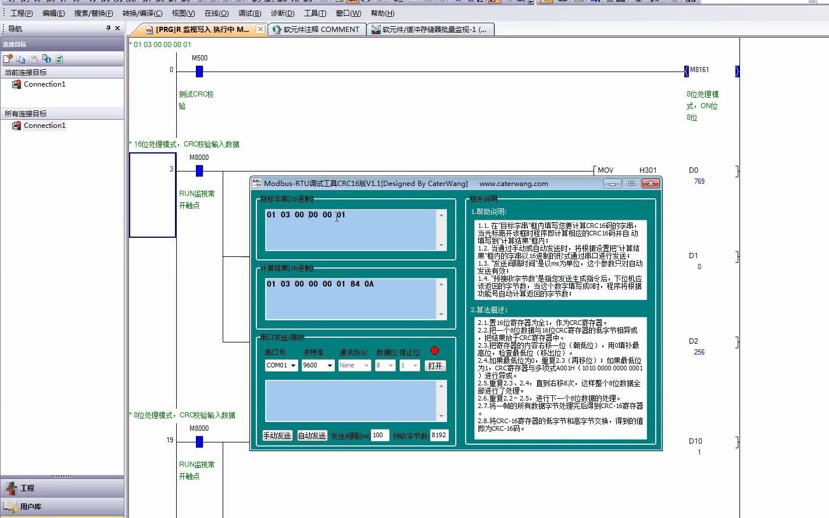Click the copy icon in the connection target toolbar

tap(21, 59)
